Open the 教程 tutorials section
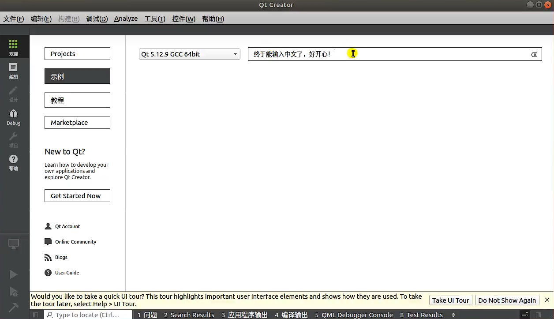Image resolution: width=554 pixels, height=319 pixels. 77,100
